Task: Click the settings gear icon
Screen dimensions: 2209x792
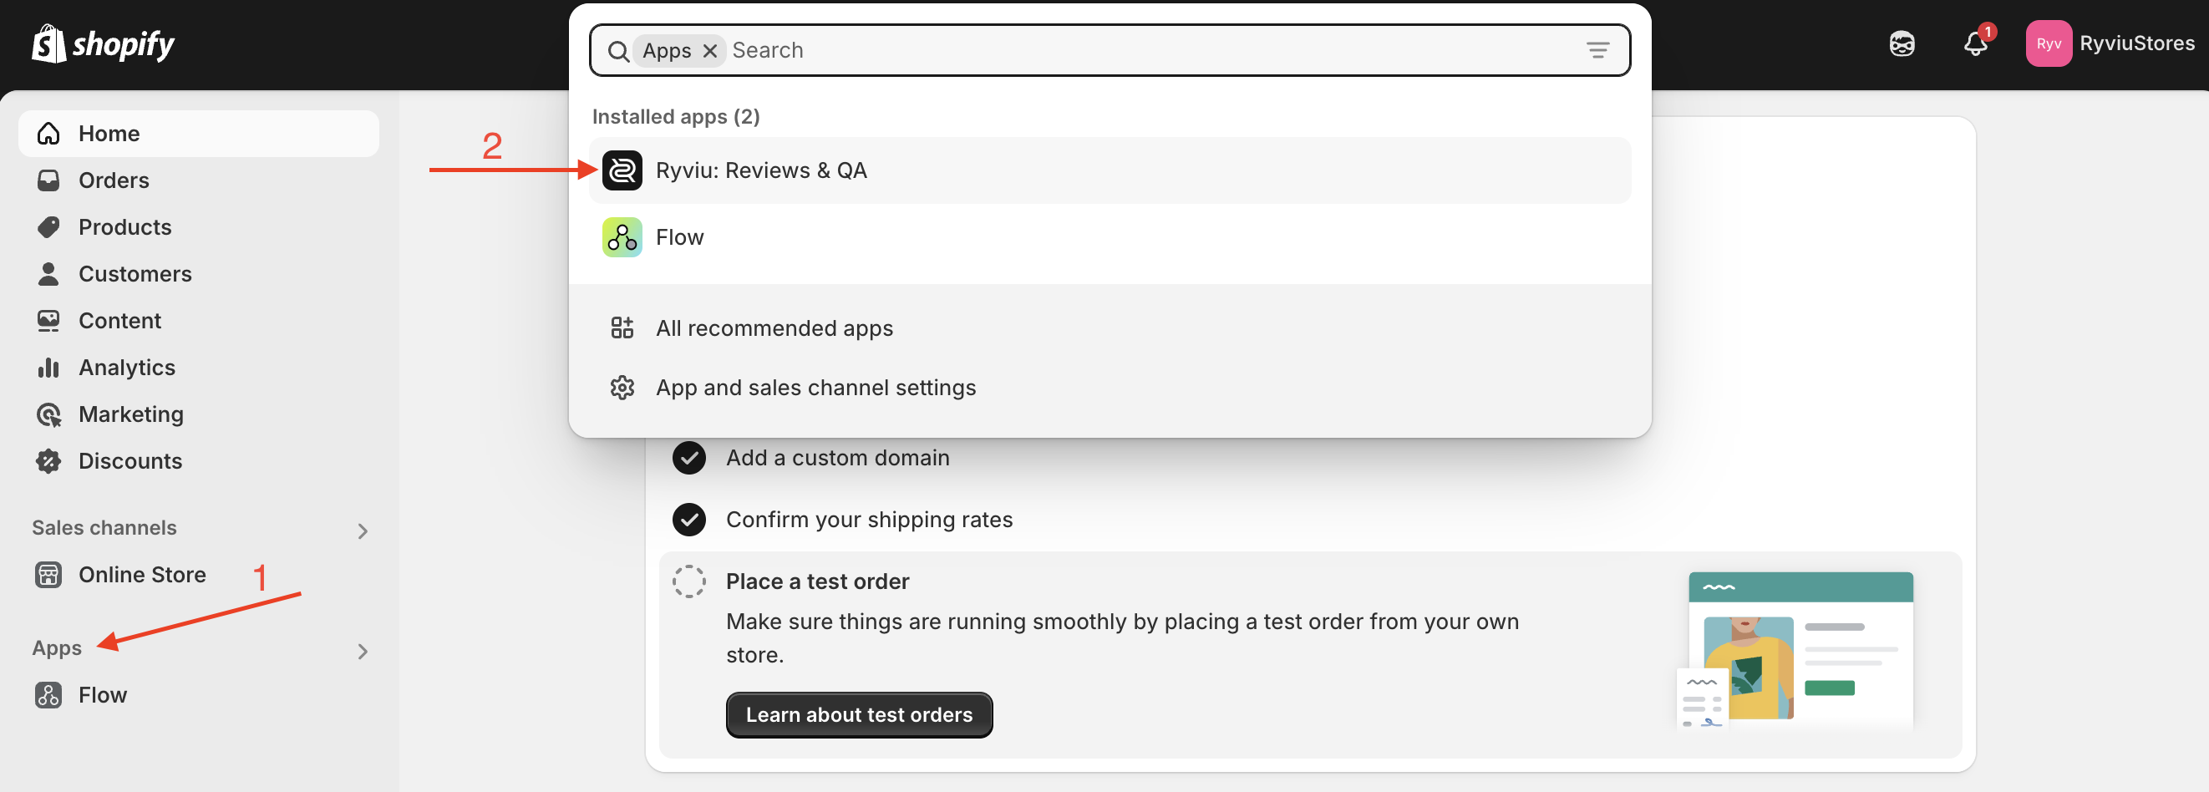Action: [x=622, y=388]
